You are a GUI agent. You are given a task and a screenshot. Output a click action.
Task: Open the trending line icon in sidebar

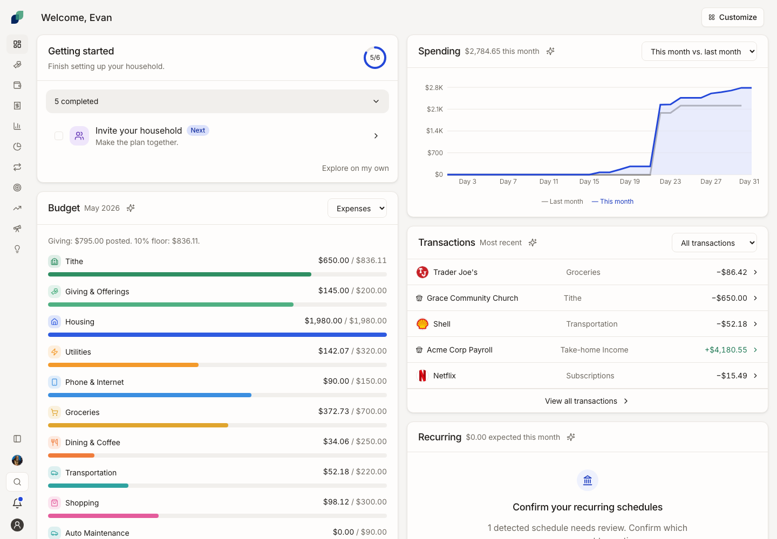(x=17, y=208)
